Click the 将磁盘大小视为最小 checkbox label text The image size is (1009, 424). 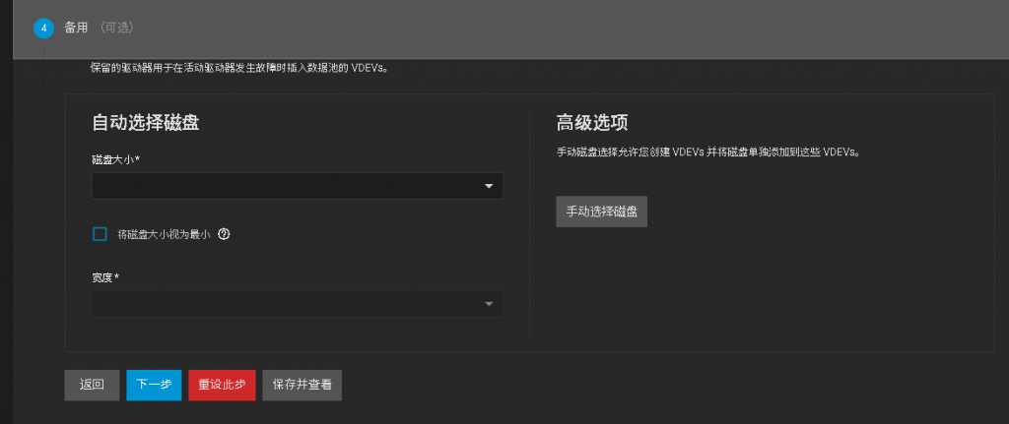[x=164, y=234]
